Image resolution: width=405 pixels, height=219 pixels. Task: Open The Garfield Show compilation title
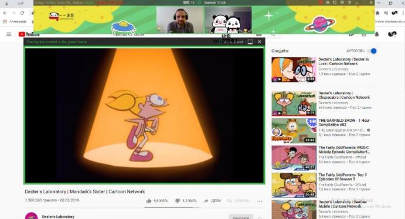(345, 122)
